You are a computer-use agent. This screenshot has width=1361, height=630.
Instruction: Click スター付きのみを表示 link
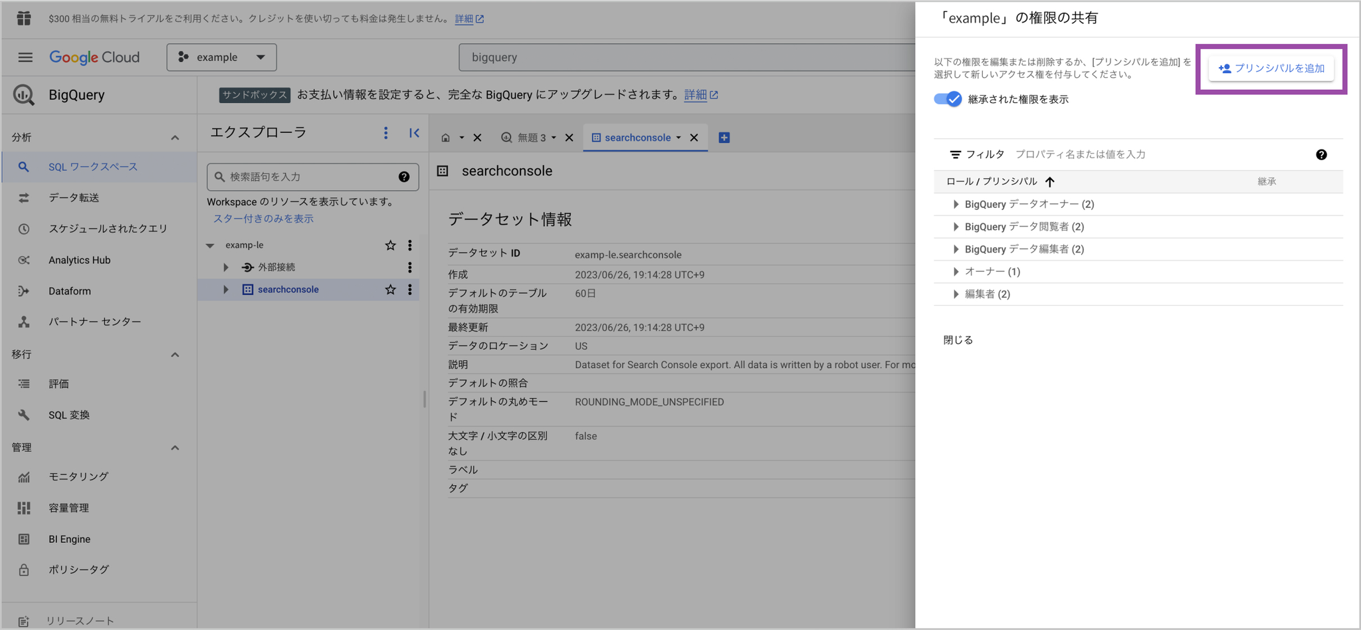(x=263, y=219)
